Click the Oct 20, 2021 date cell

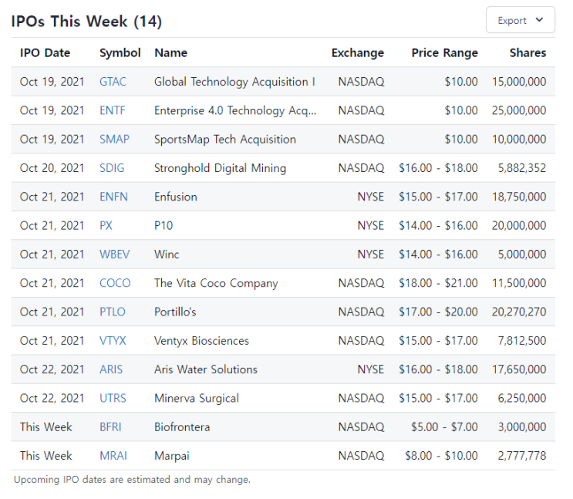(x=52, y=168)
